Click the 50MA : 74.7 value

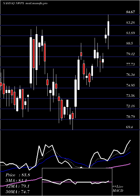pos(18,192)
